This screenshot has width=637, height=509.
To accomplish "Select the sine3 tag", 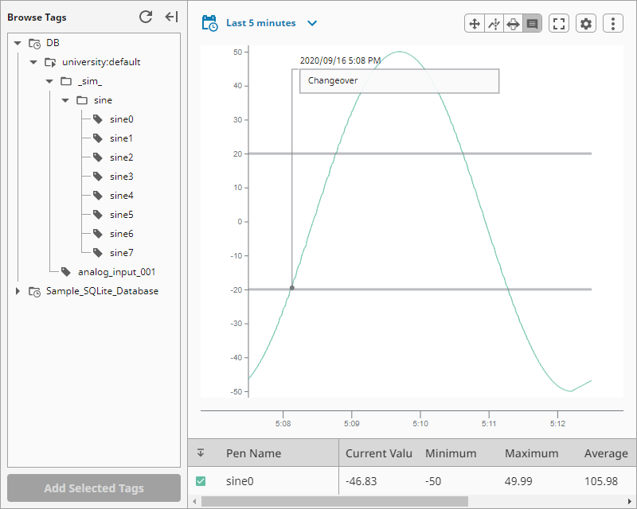I will point(119,176).
